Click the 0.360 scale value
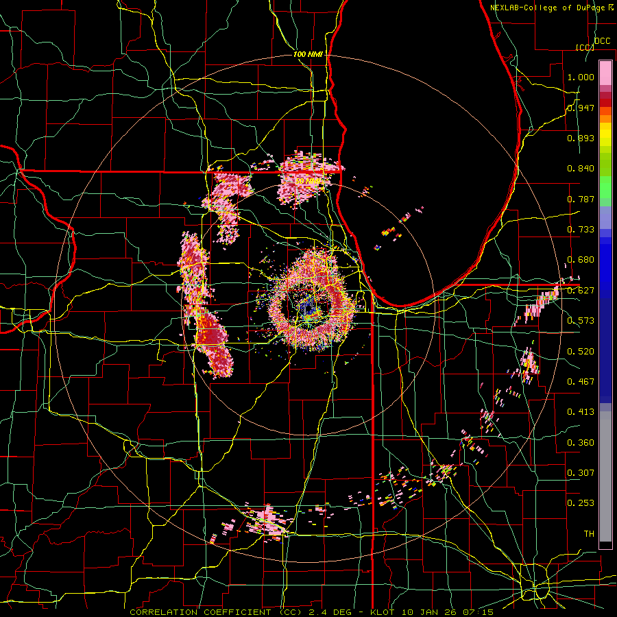617x617 pixels. [x=581, y=443]
